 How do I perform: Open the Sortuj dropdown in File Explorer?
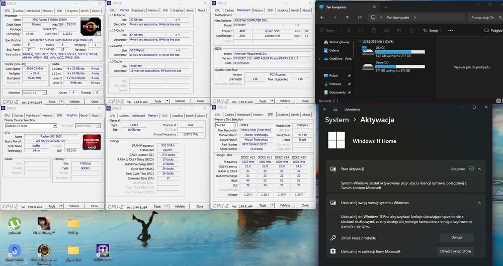(432, 31)
